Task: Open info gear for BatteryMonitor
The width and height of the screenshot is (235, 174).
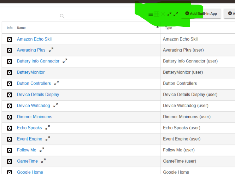Action: 10,73
